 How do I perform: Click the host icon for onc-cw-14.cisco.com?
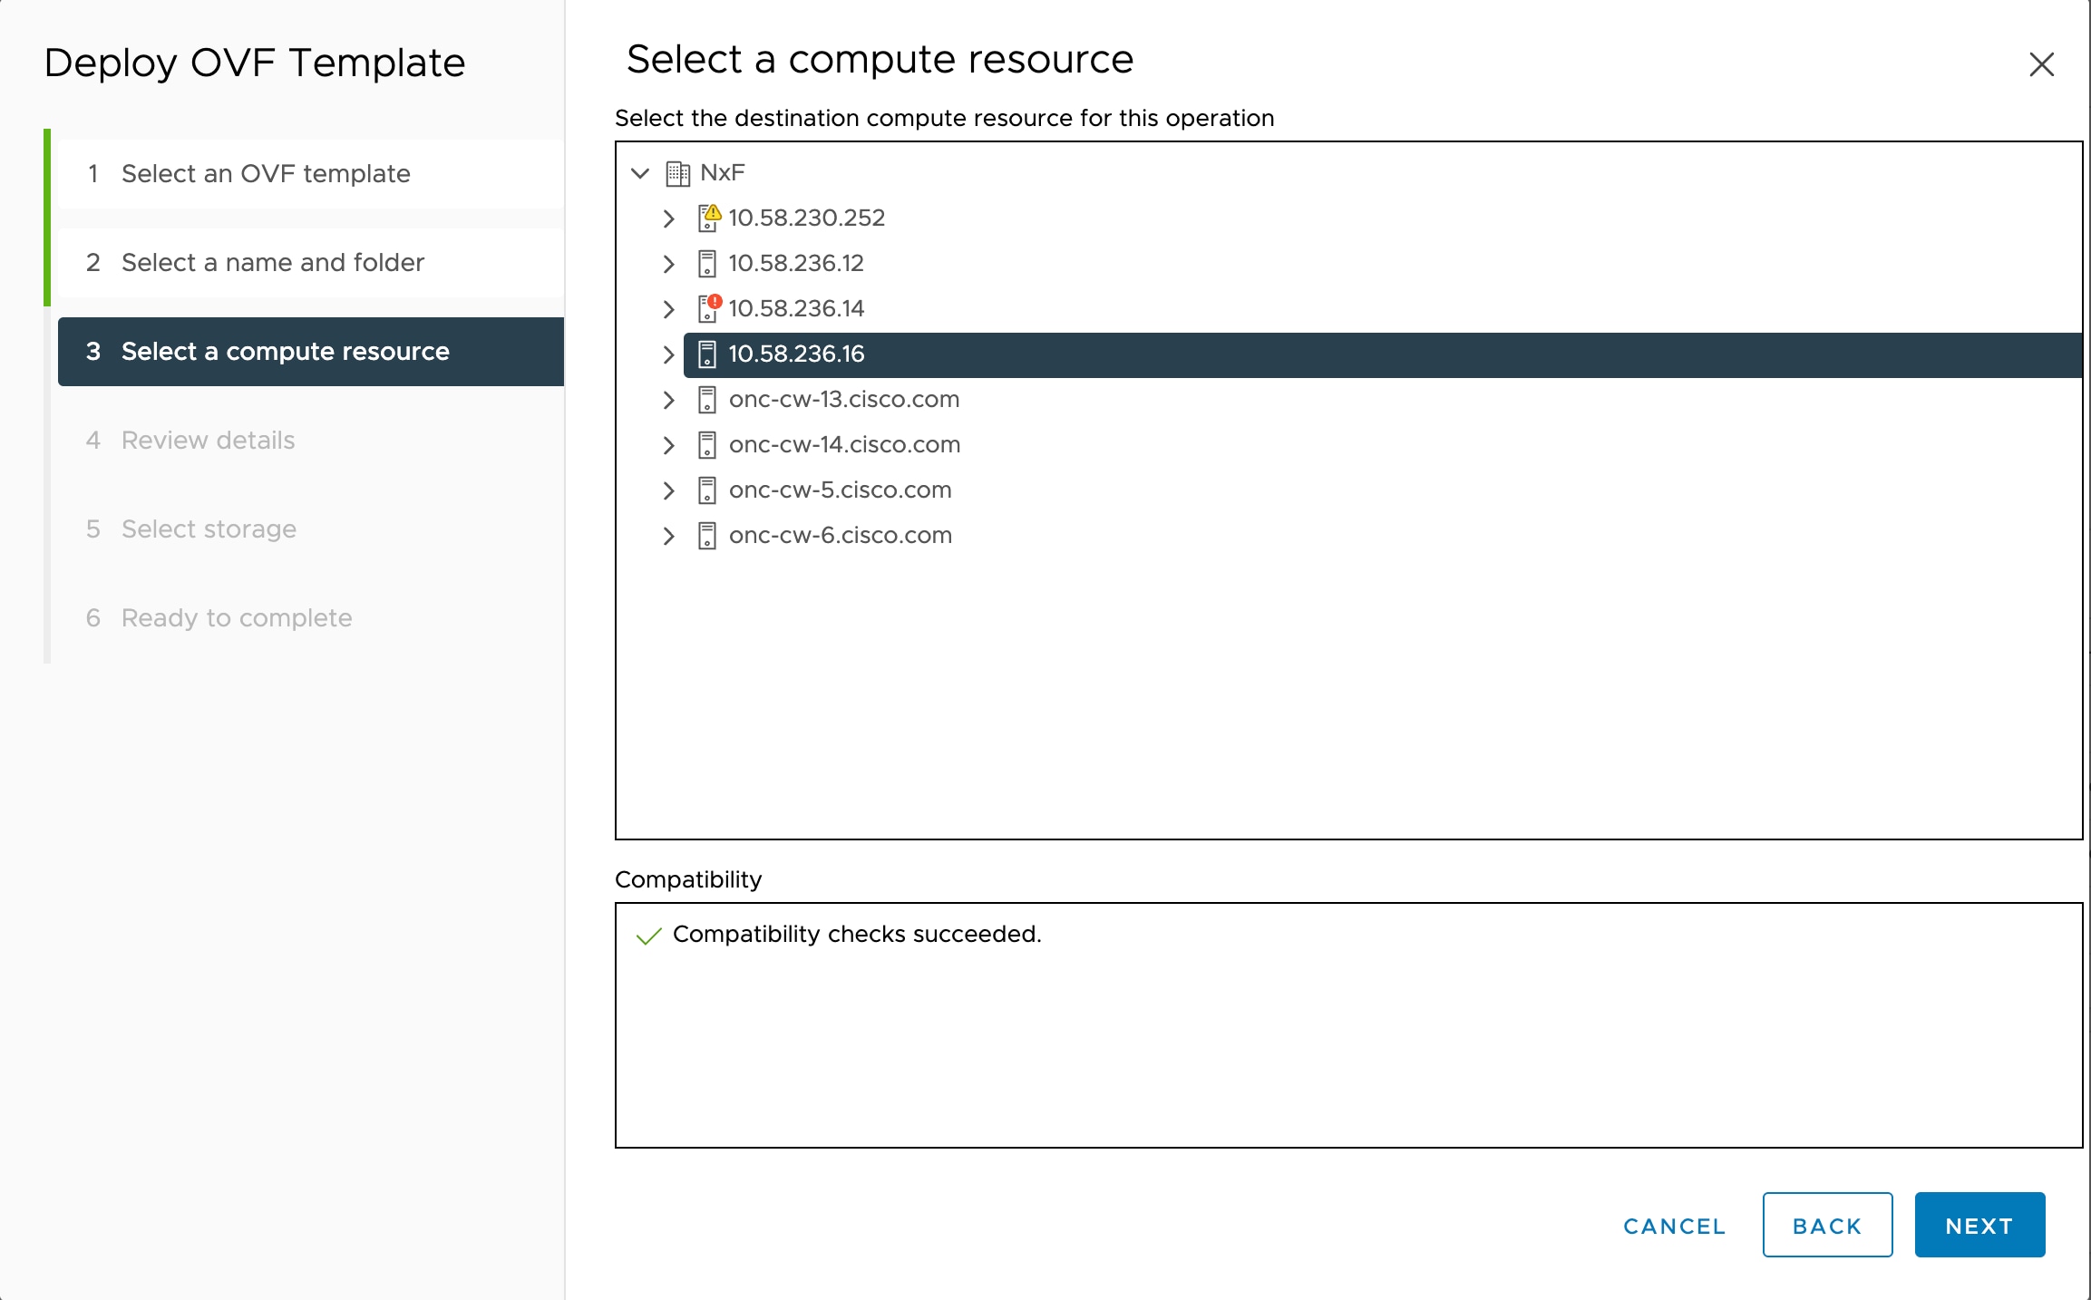click(x=707, y=445)
